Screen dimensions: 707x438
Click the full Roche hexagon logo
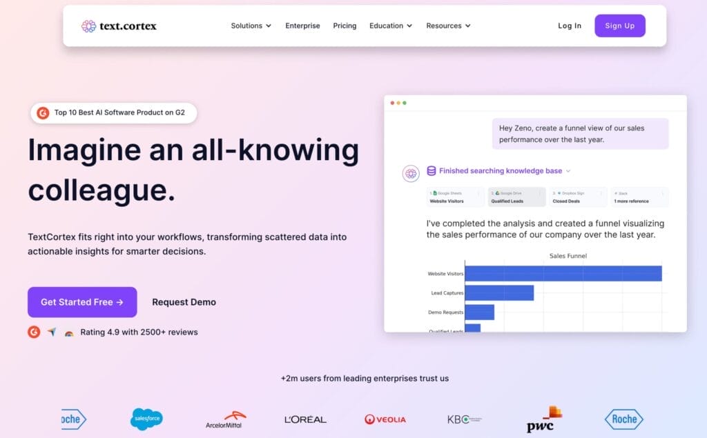click(x=624, y=419)
